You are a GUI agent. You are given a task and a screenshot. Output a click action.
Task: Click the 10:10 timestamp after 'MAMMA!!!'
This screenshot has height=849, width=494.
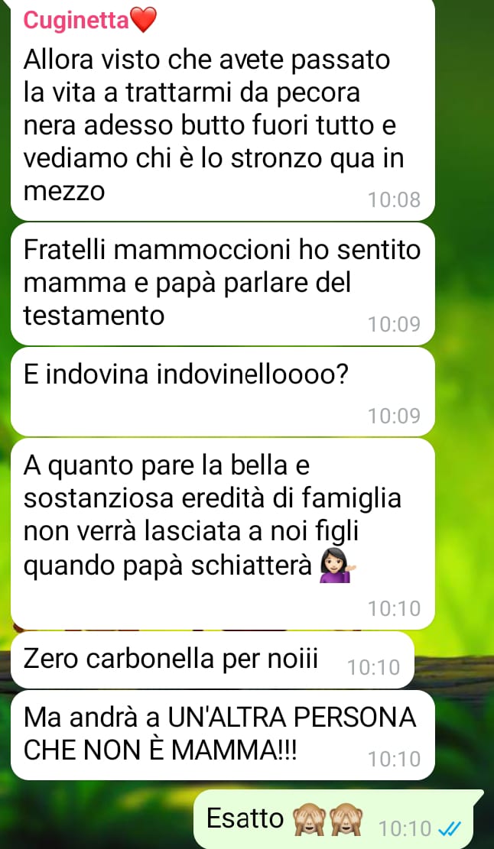pos(395,759)
